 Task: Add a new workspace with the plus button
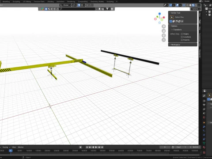click(x=117, y=1)
